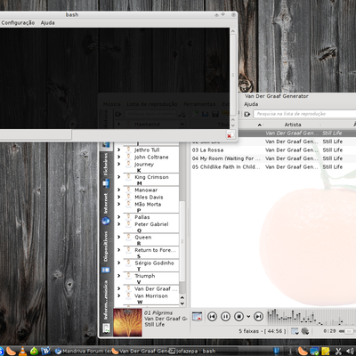Click sidebar icon below Inform... música tab
The image size is (356, 356).
[106, 328]
